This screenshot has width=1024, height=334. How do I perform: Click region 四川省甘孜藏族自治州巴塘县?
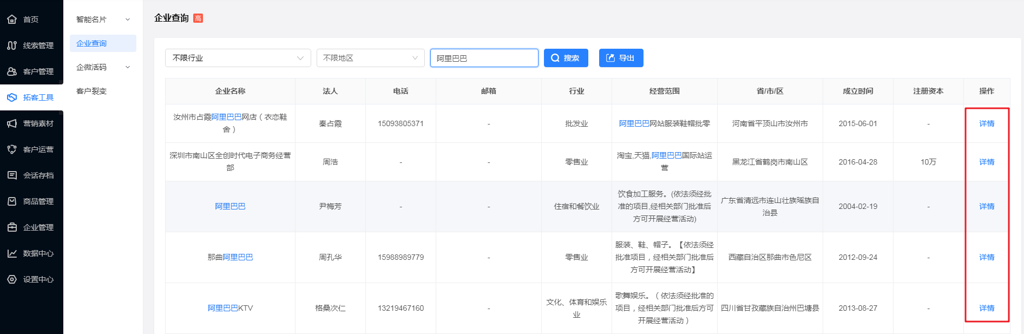click(770, 308)
